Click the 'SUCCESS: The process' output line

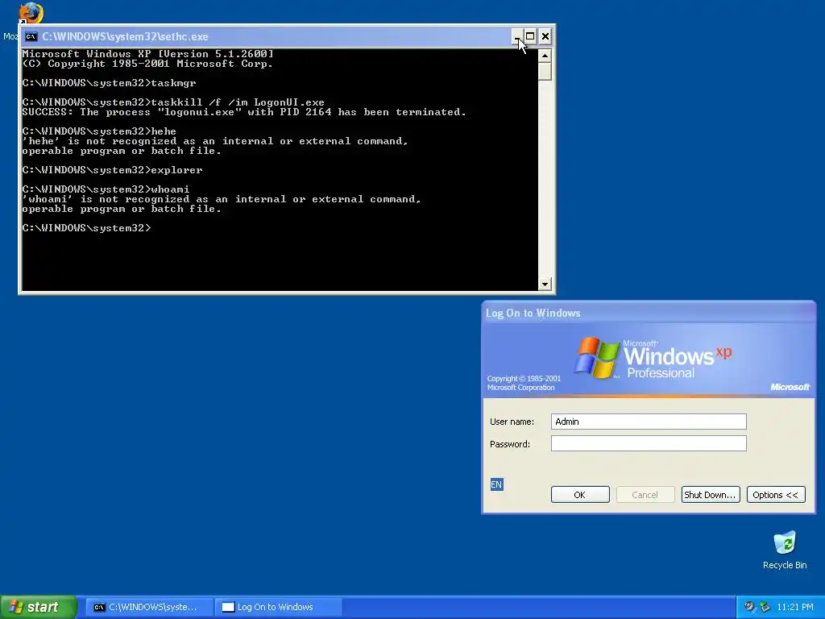244,112
